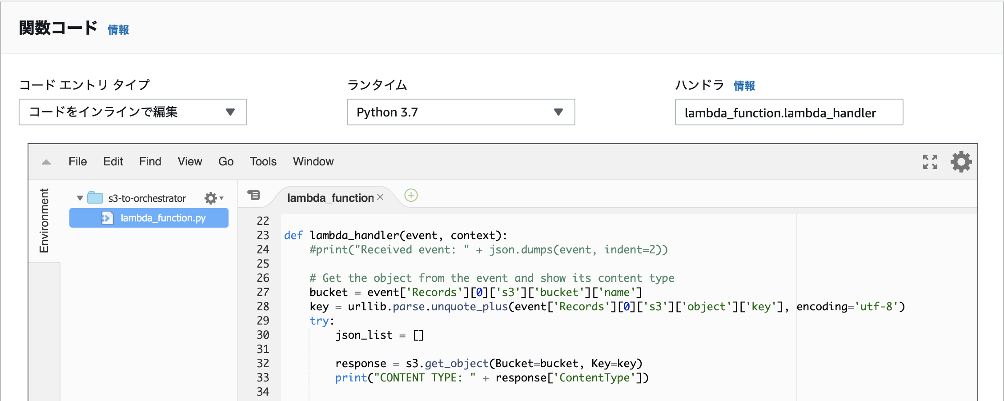
Task: Open s3-to-orchestrator folder settings gear
Action: (214, 198)
